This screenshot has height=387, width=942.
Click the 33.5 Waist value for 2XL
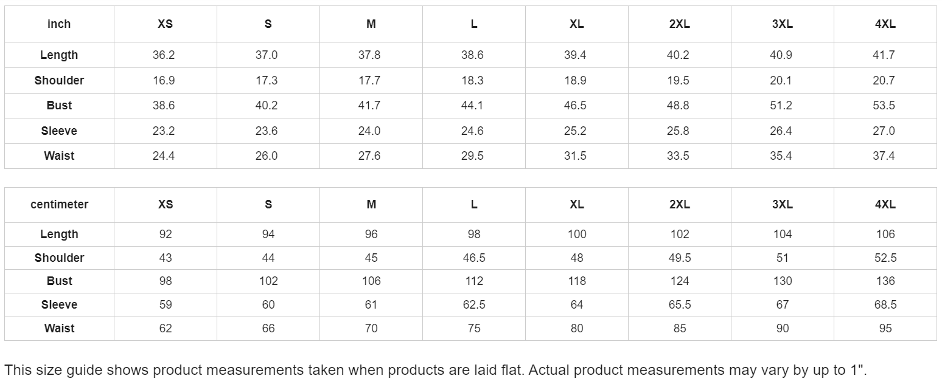tap(678, 156)
